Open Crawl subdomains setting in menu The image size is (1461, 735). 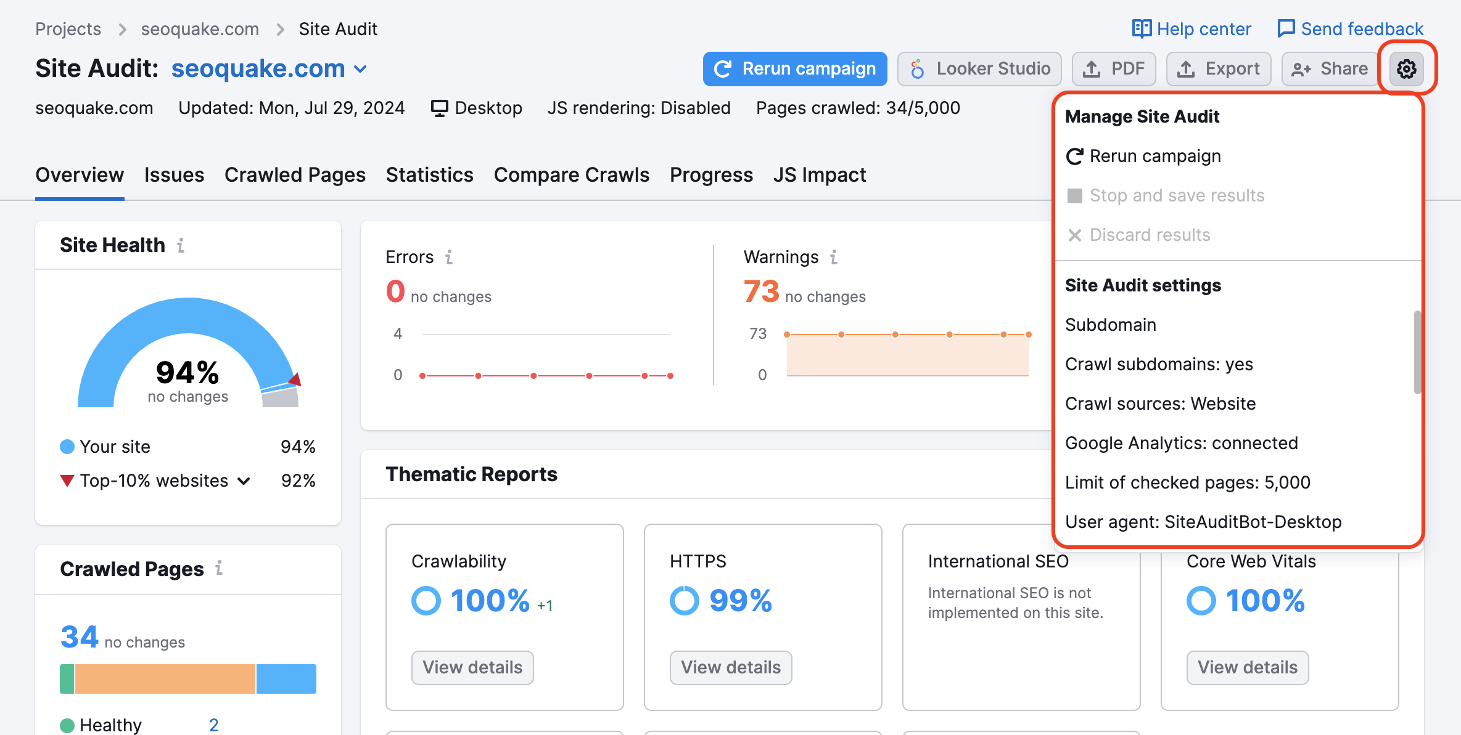point(1158,364)
